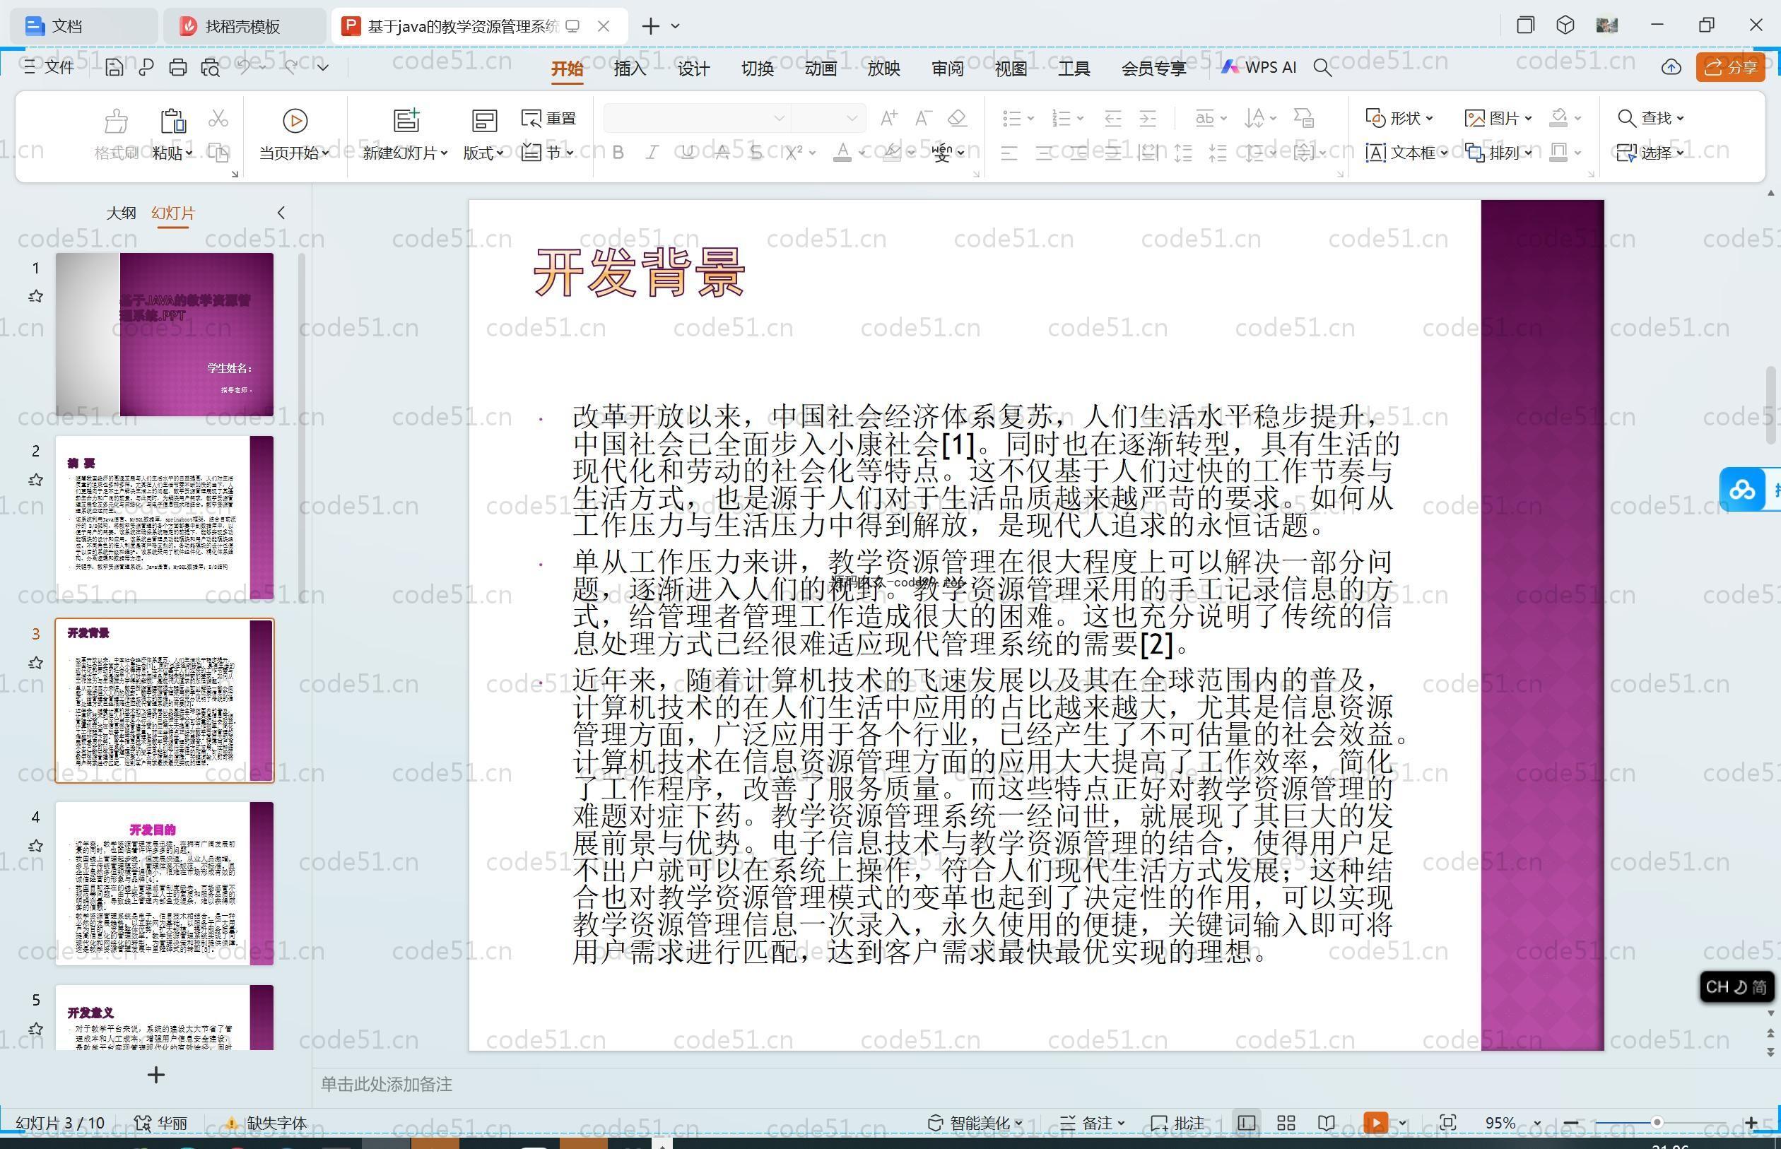Switch to reading view icon
This screenshot has width=1781, height=1149.
point(1326,1123)
